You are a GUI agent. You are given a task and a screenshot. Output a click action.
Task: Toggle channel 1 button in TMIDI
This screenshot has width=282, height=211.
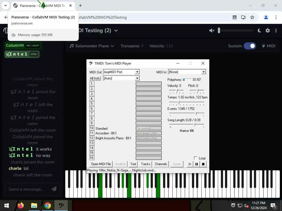92,84
